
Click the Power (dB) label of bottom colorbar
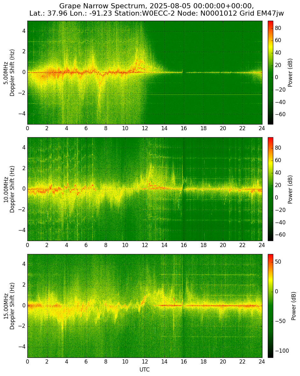294,306
